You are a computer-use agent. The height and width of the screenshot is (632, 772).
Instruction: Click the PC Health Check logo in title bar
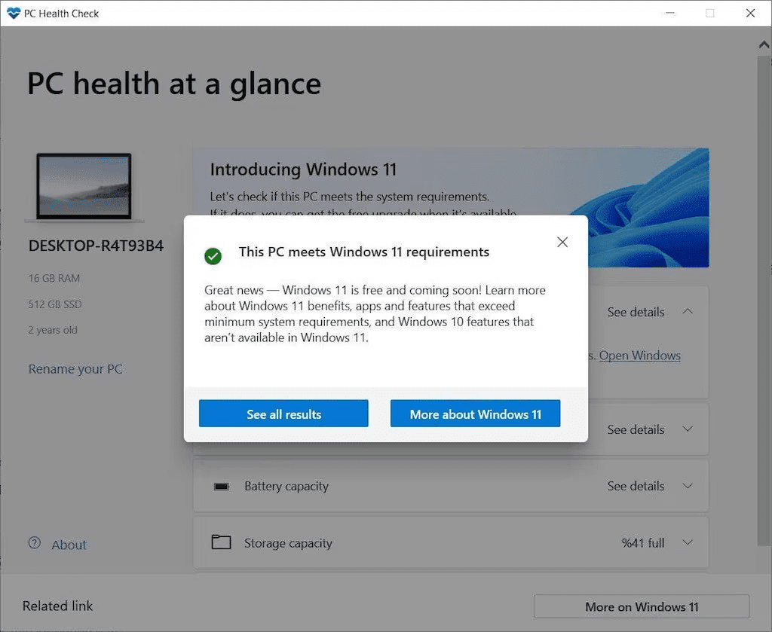12,13
